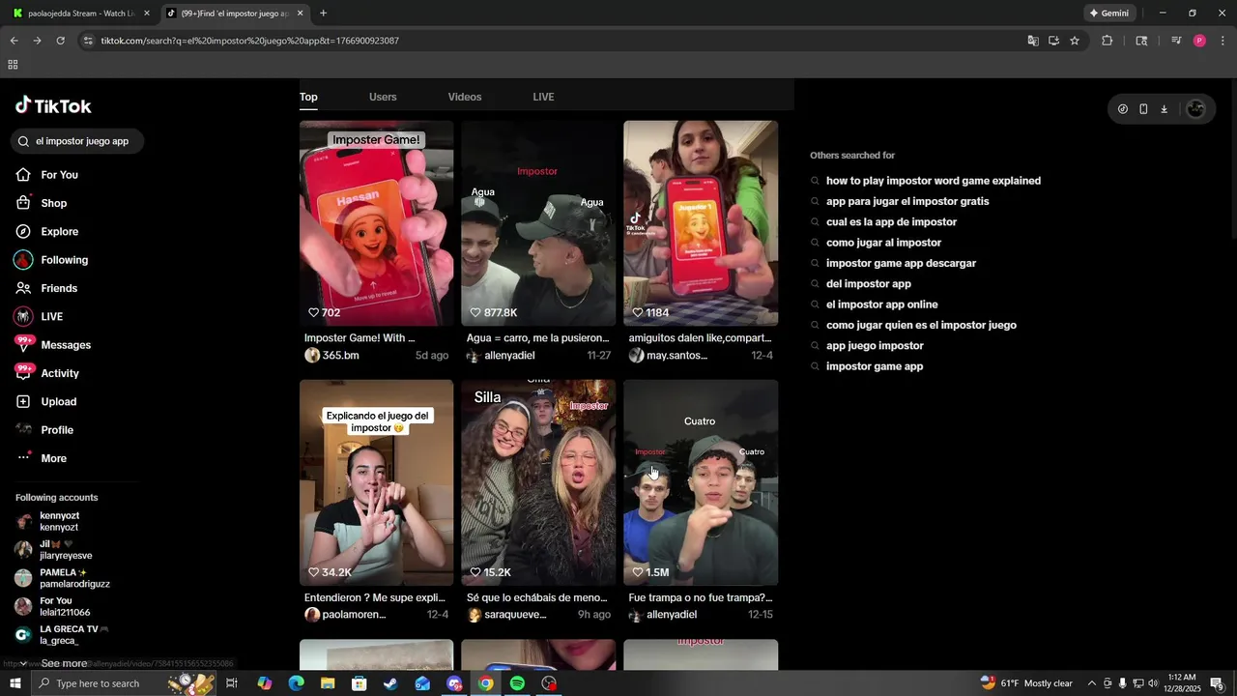Open the 1.5M likes 'Cuatro' video
The height and width of the screenshot is (696, 1237).
coord(701,482)
